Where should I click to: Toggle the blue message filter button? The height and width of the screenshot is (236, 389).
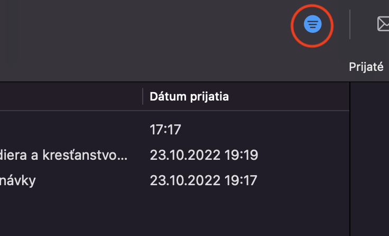(x=312, y=24)
